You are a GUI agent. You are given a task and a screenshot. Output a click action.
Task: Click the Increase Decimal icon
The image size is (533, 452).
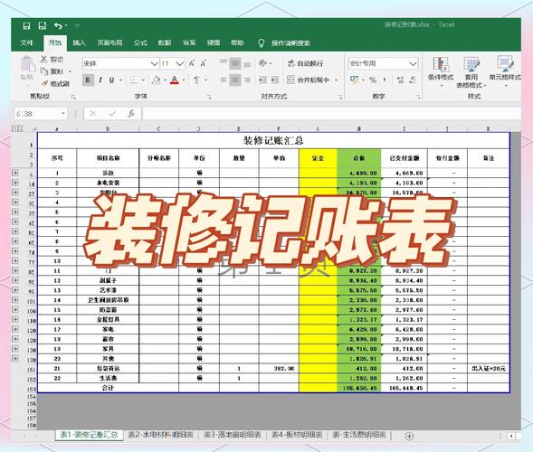(400, 80)
